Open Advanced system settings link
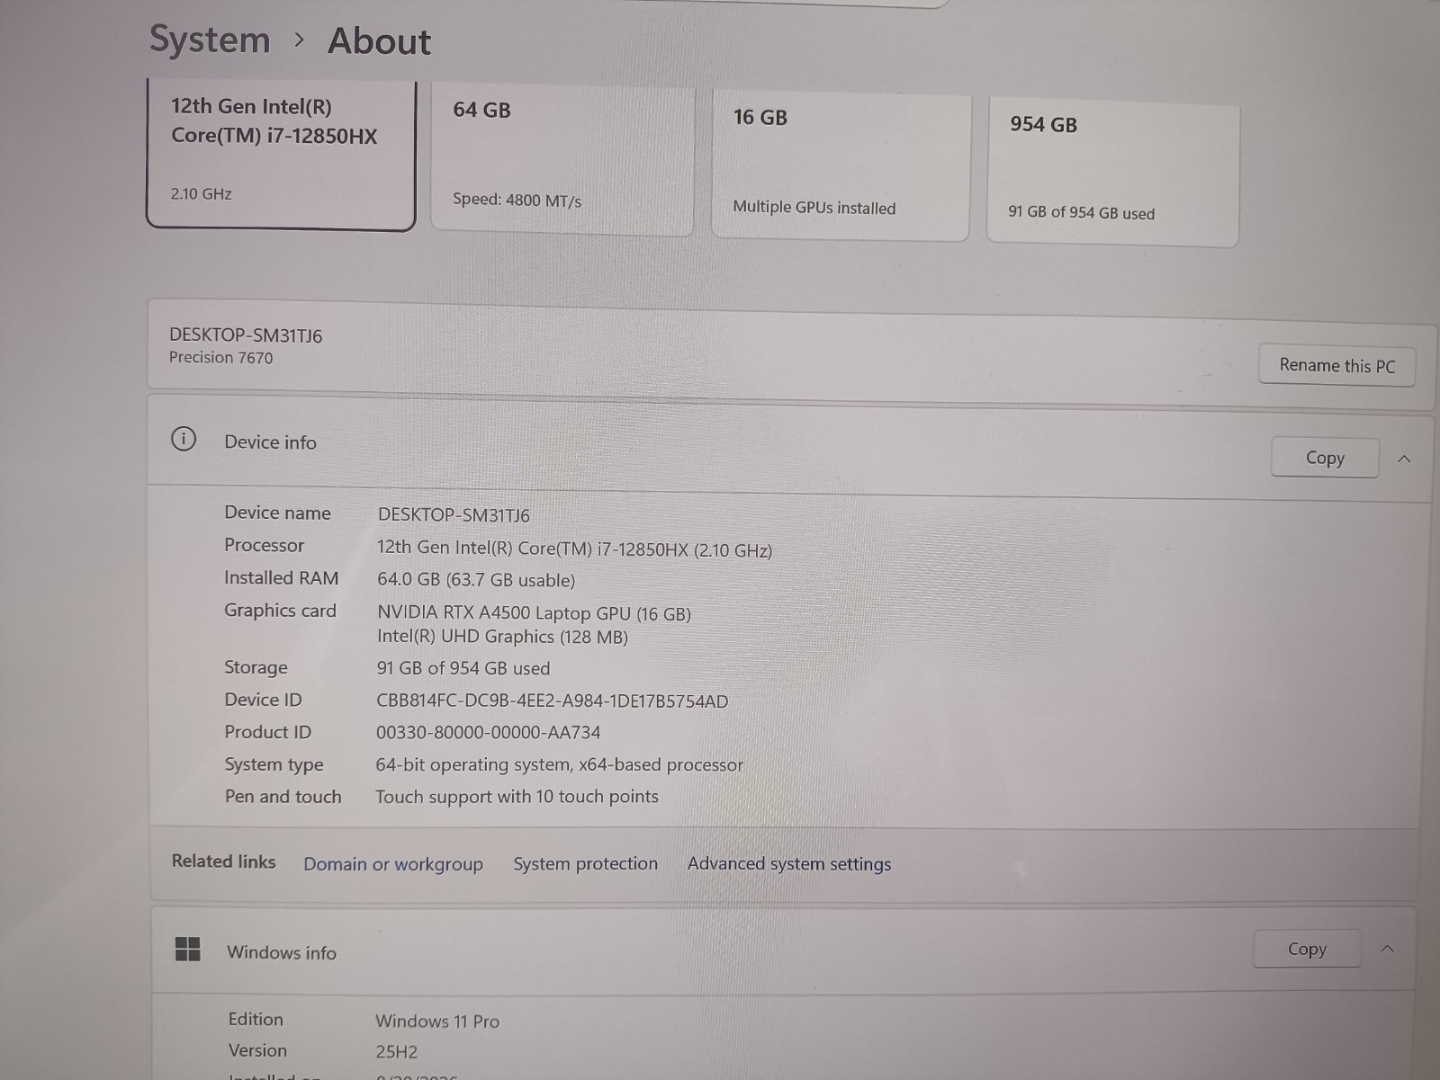The height and width of the screenshot is (1080, 1440). [x=789, y=863]
